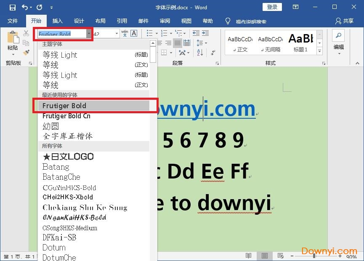Open the Find magnifier icon
The height and width of the screenshot is (261, 364).
[x=338, y=35]
